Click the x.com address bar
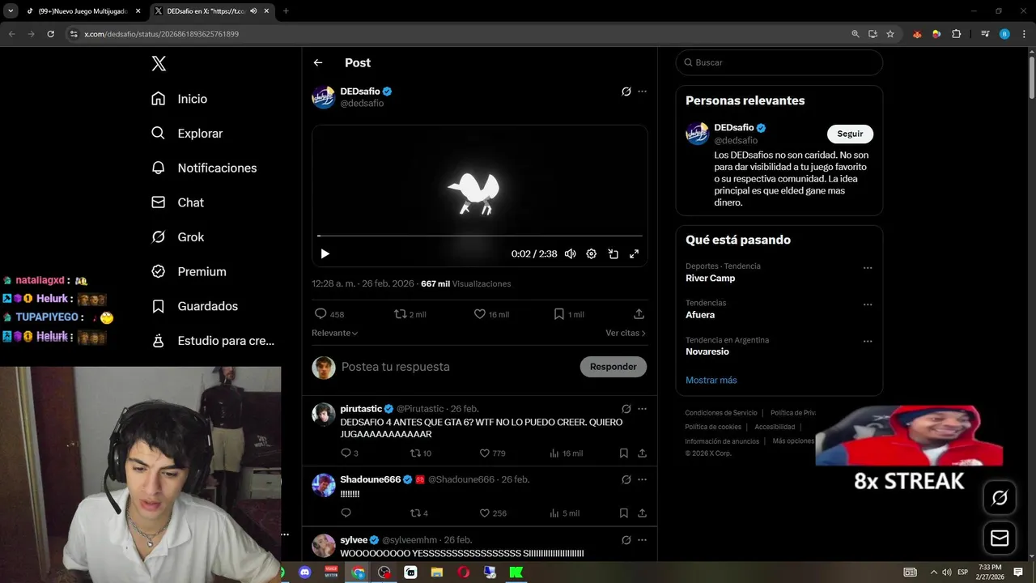 [x=461, y=34]
